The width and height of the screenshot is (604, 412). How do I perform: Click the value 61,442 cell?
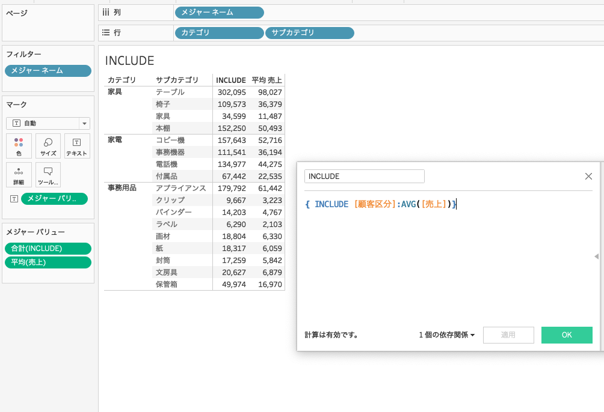click(x=270, y=188)
